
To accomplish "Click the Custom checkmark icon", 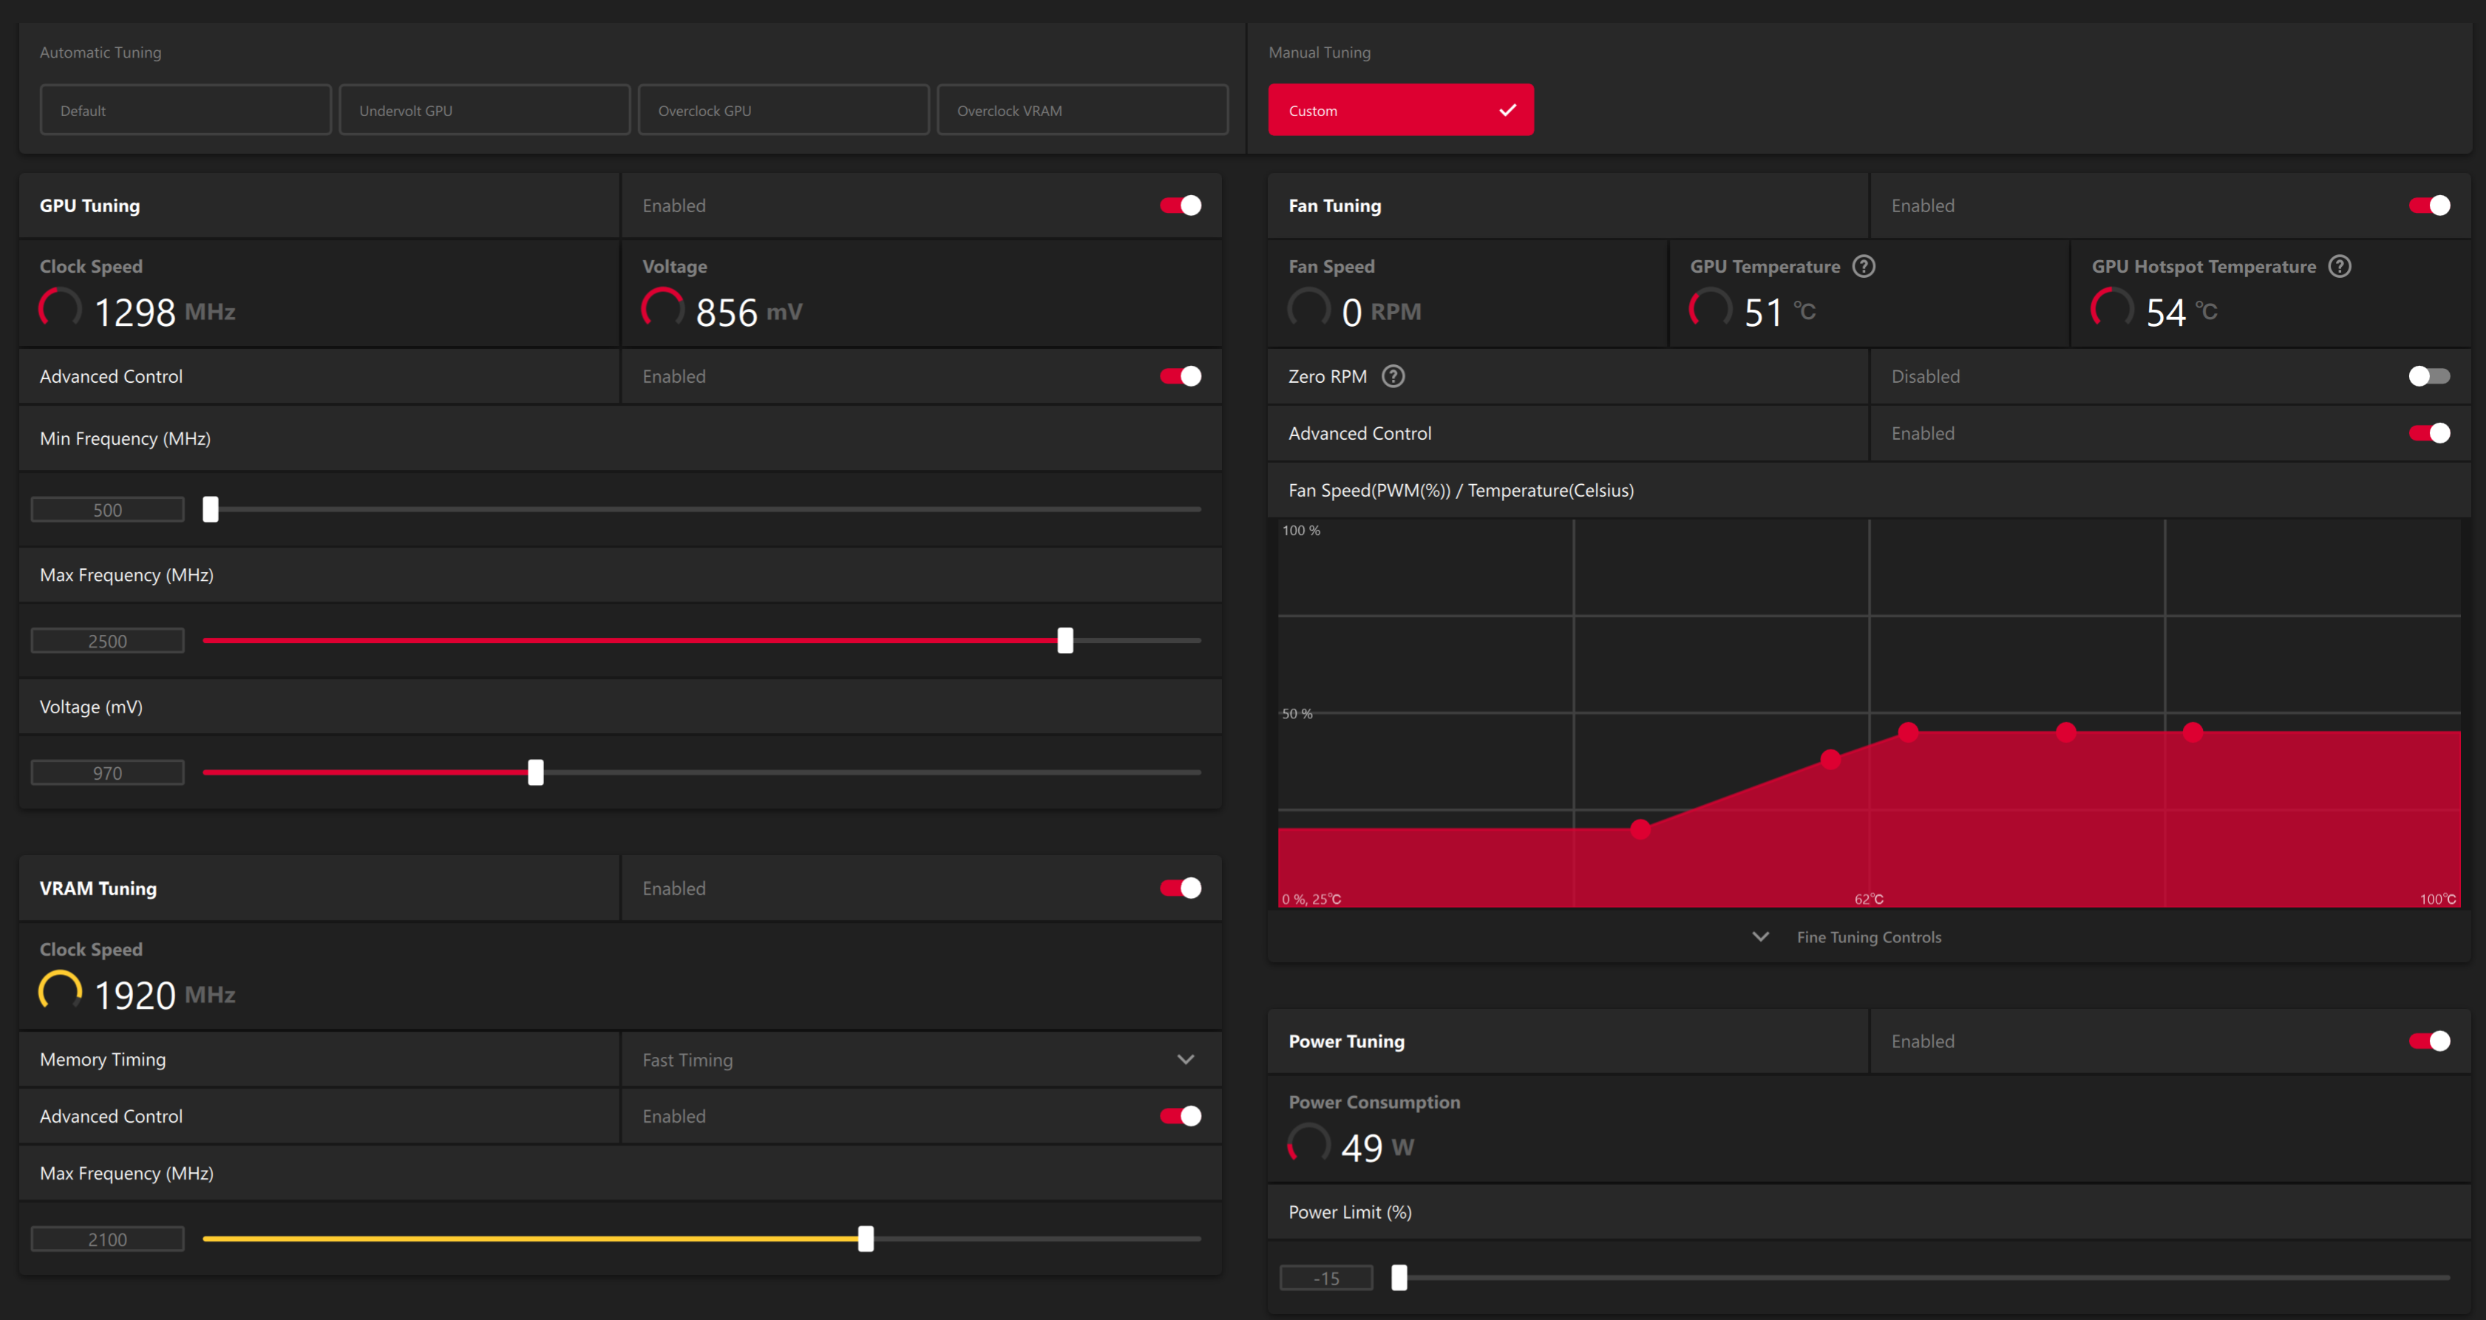I will 1507,110.
